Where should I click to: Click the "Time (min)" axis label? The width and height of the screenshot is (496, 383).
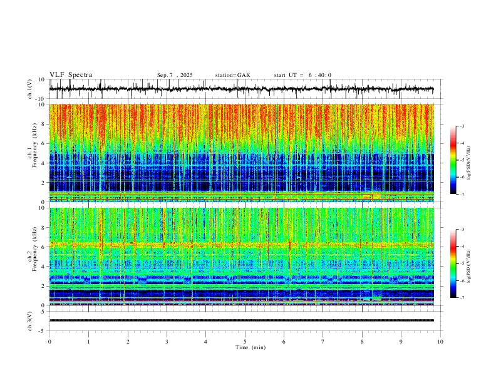(251, 347)
